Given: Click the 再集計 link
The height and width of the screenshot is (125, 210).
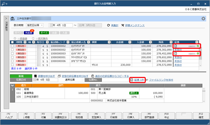Looking at the screenshot, I should tap(115, 25).
